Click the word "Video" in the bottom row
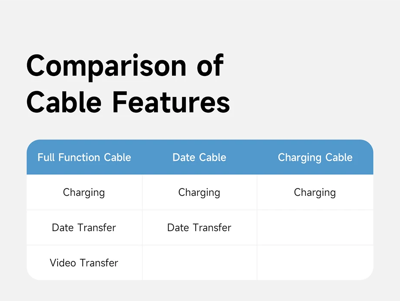400x301 pixels. [63, 263]
